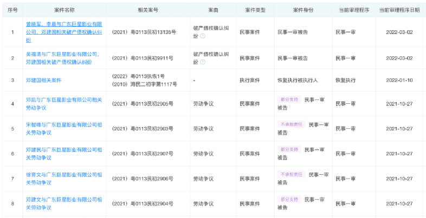Click the 案由 column header
Viewport: 426px width, 218px height.
coord(214,10)
